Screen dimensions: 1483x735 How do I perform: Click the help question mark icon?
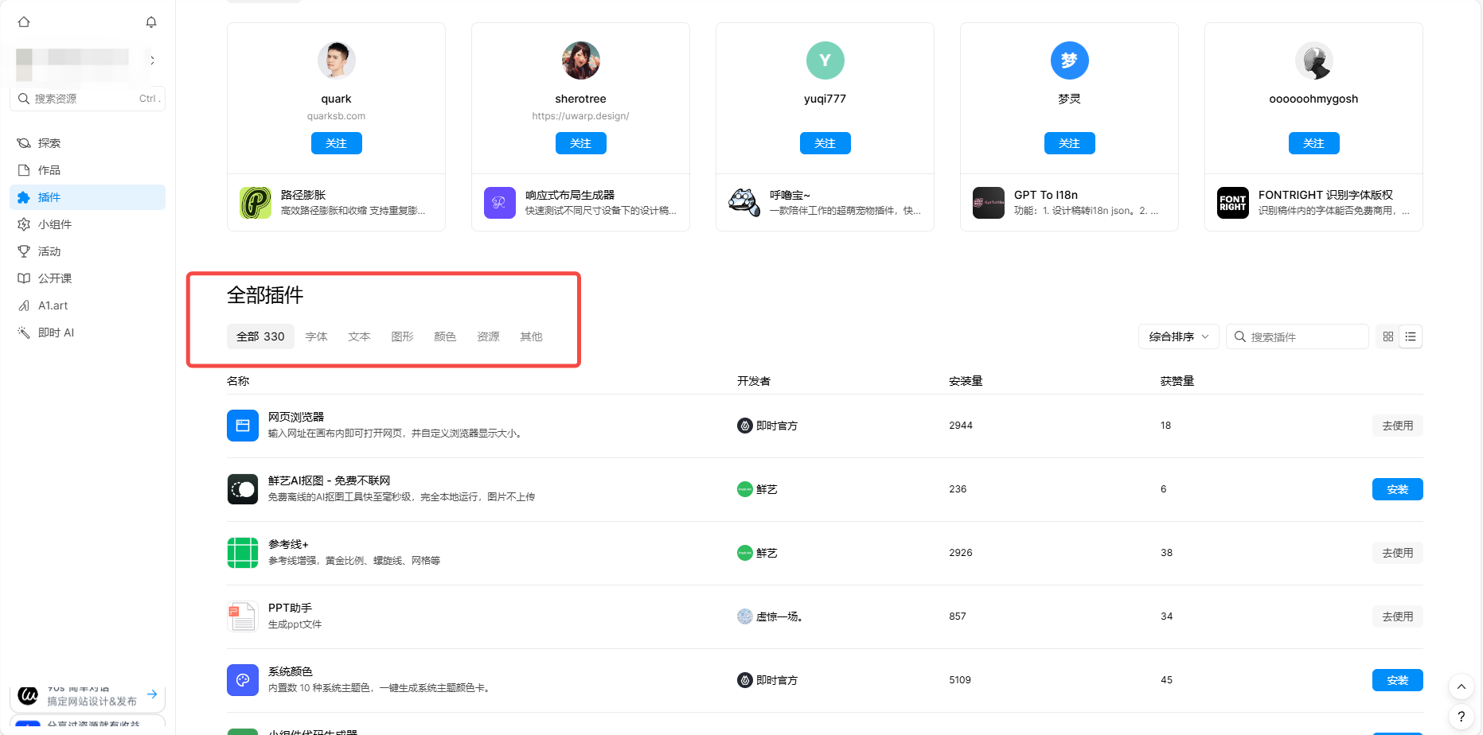1461,717
